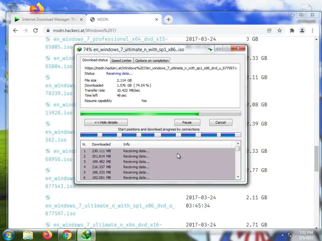Open Chrome three-dot menu
The image size is (322, 241).
tap(312, 30)
